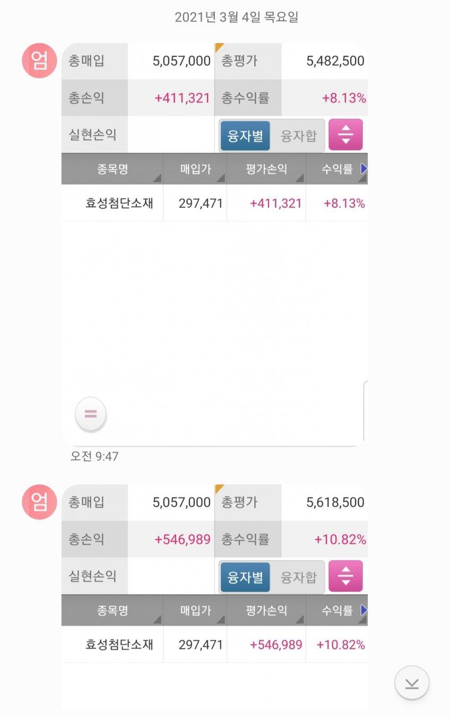Sort by 평가손익 column in bottom table
The height and width of the screenshot is (719, 451).
[x=266, y=610]
